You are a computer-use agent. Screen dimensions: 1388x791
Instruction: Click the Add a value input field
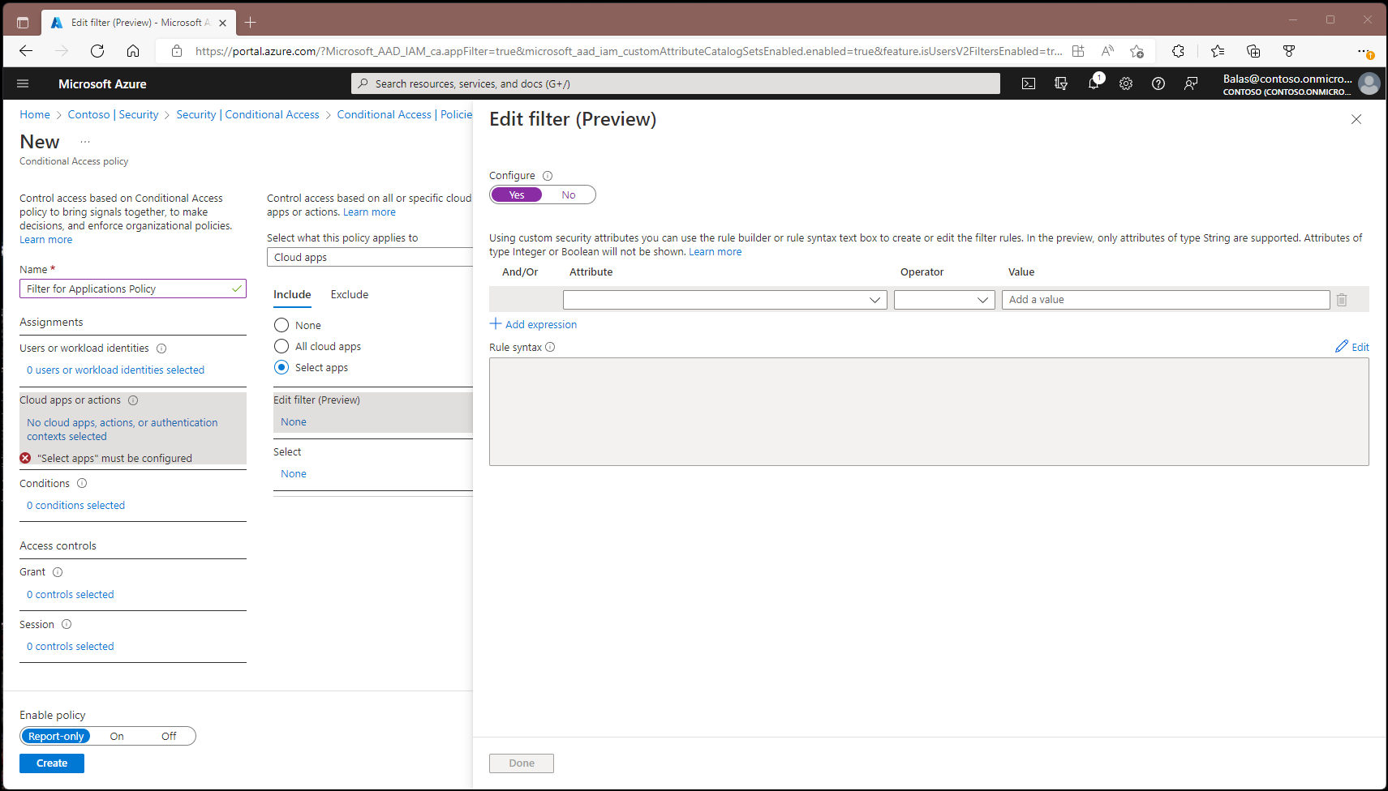(1166, 300)
